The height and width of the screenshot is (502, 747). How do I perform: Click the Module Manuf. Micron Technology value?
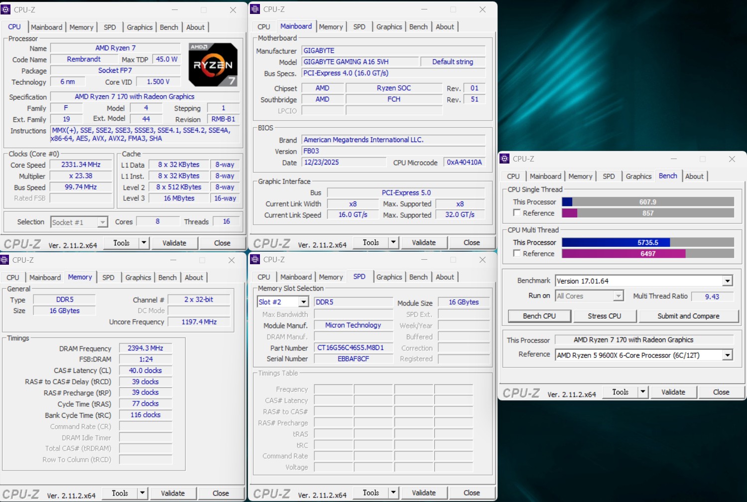tap(353, 325)
